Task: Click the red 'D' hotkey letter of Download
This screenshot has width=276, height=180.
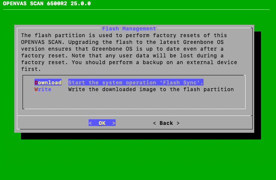Action: [36, 82]
